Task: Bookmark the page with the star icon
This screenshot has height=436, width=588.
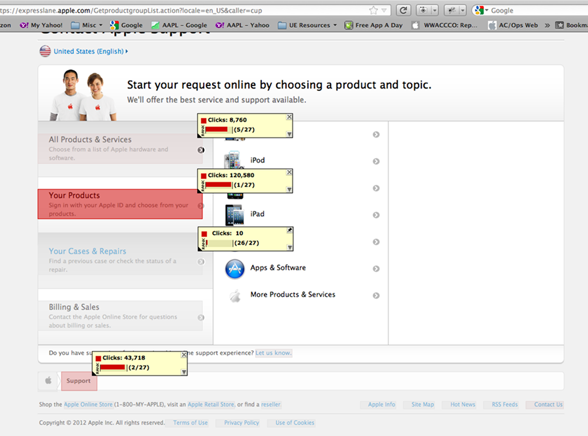Action: (374, 10)
